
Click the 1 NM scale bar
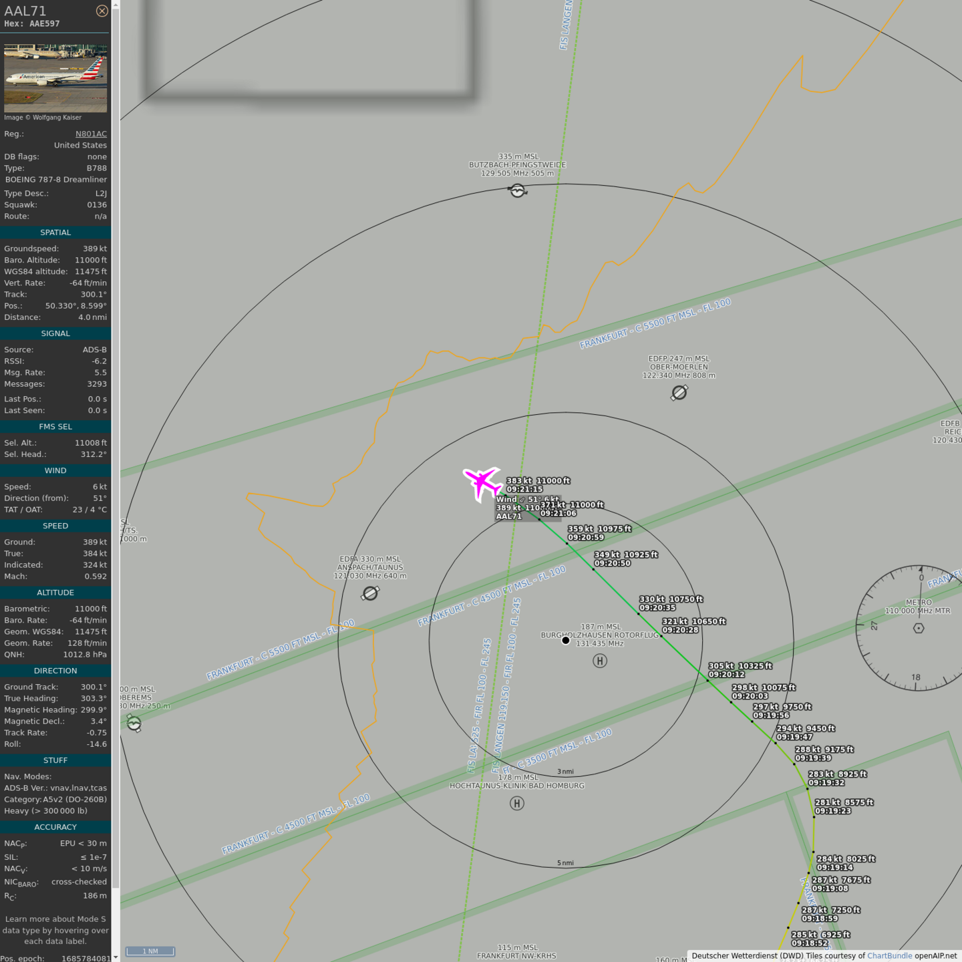[150, 951]
